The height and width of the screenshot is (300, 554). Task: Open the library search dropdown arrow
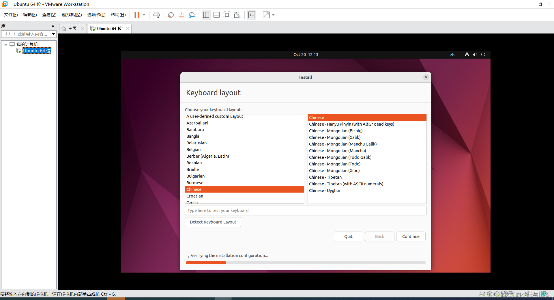click(53, 34)
